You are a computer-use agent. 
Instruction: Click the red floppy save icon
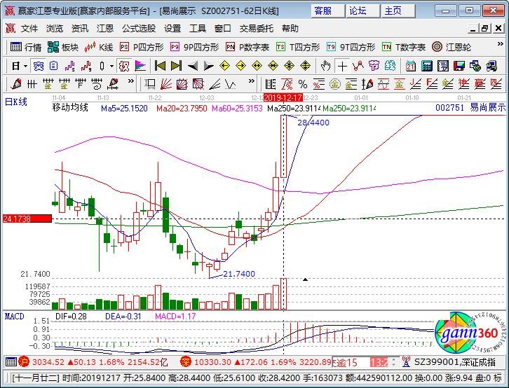pyautogui.click(x=459, y=67)
